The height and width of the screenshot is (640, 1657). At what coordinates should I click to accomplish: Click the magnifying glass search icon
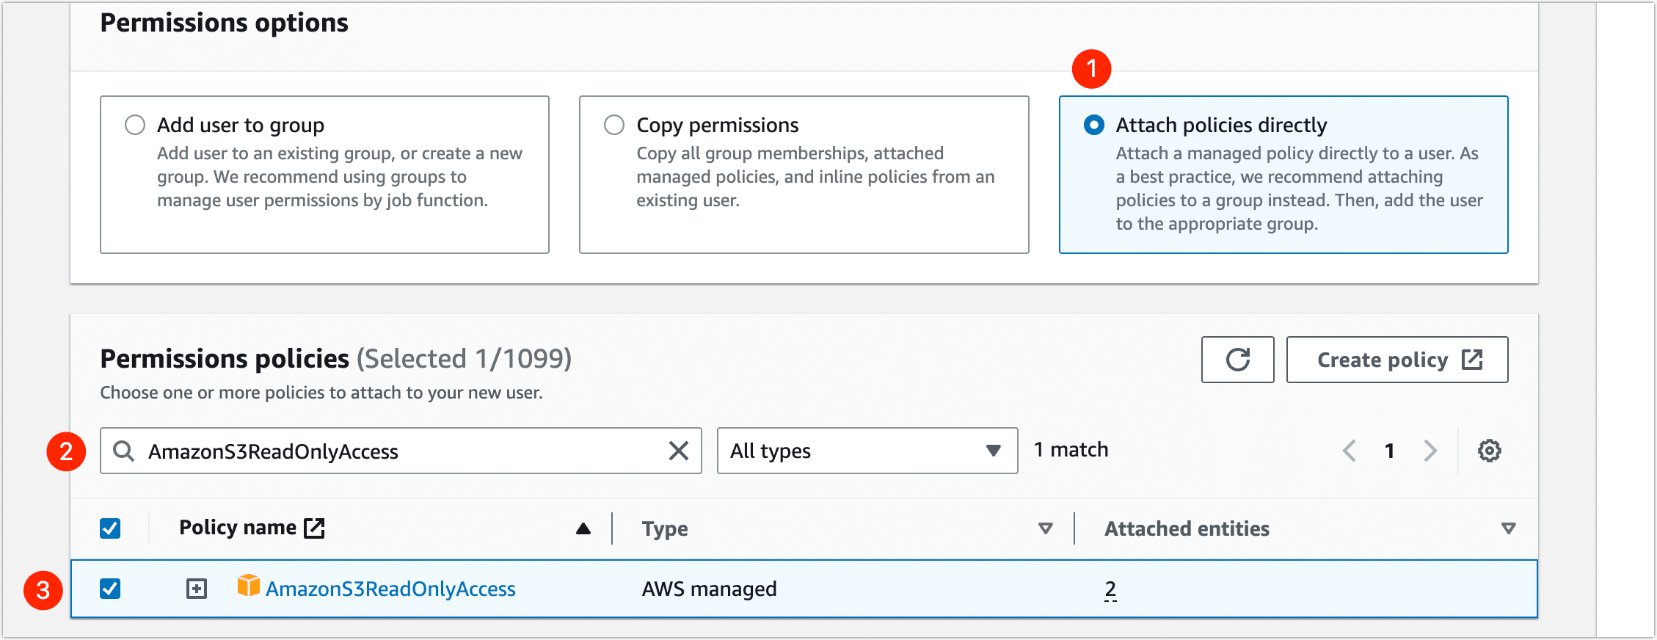point(124,451)
